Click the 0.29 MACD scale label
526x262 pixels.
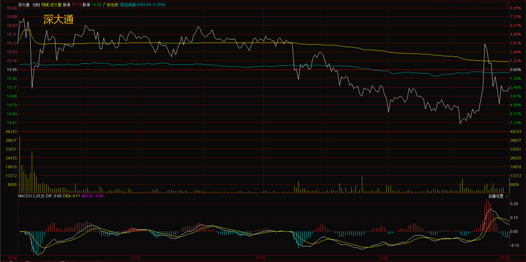pos(515,204)
